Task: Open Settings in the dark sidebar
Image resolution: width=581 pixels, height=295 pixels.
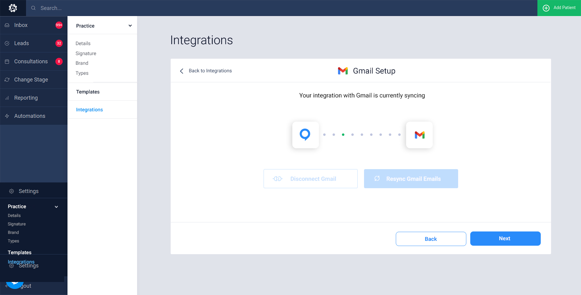Action: pos(34,191)
